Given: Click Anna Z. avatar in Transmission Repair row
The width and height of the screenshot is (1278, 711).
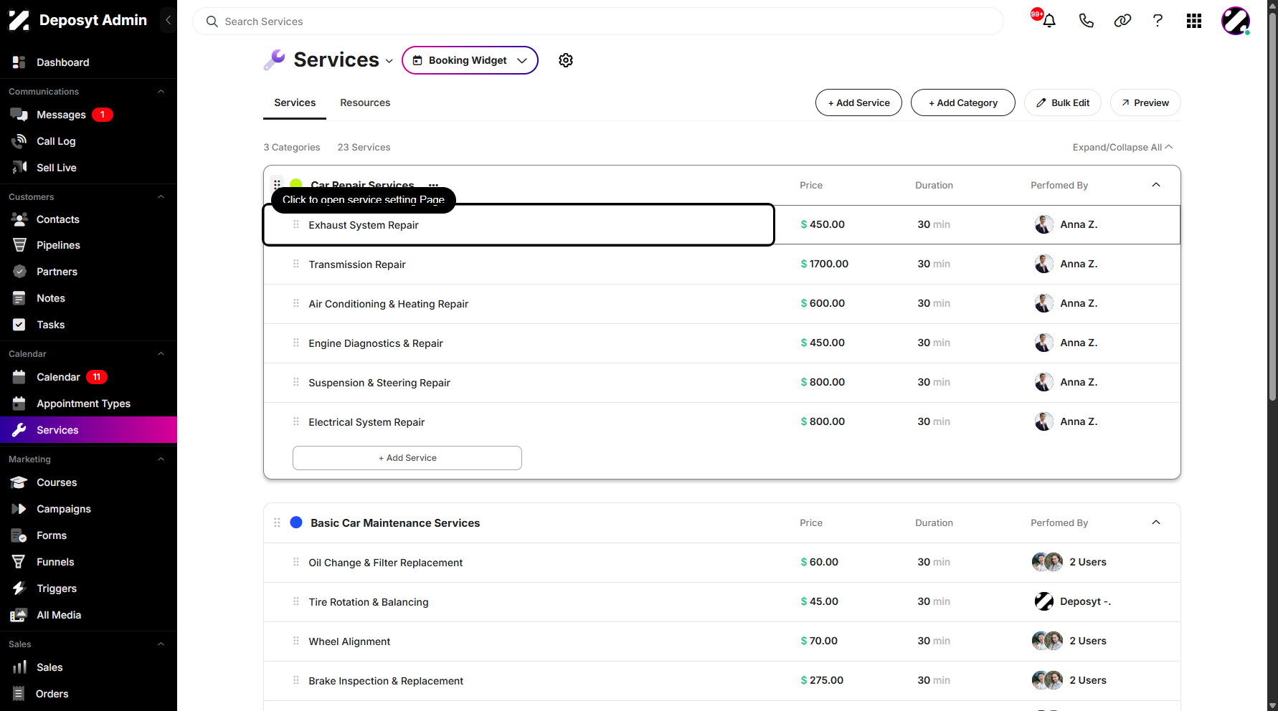Looking at the screenshot, I should coord(1044,264).
